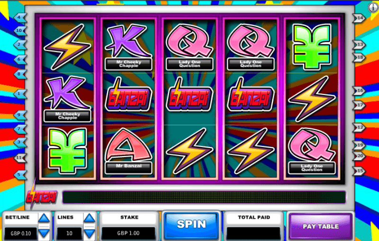
Task: Select payline marker 14 on the right
Action: point(359,18)
